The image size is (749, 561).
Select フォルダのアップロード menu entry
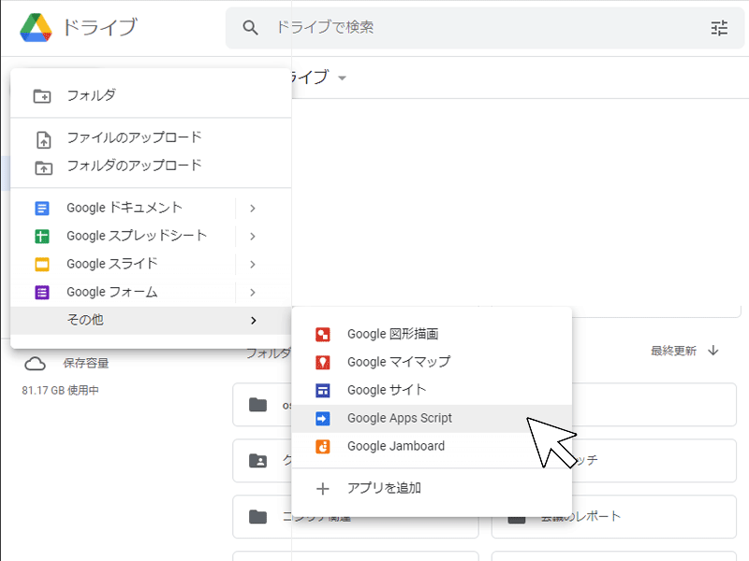coord(151,166)
